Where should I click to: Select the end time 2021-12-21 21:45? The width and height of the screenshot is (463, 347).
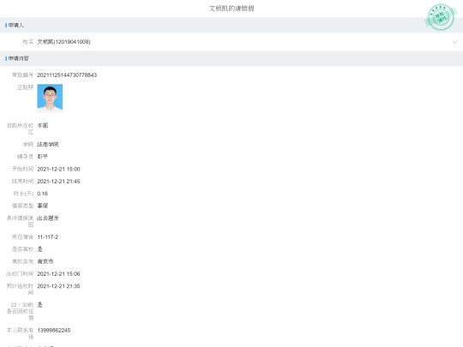pos(58,181)
